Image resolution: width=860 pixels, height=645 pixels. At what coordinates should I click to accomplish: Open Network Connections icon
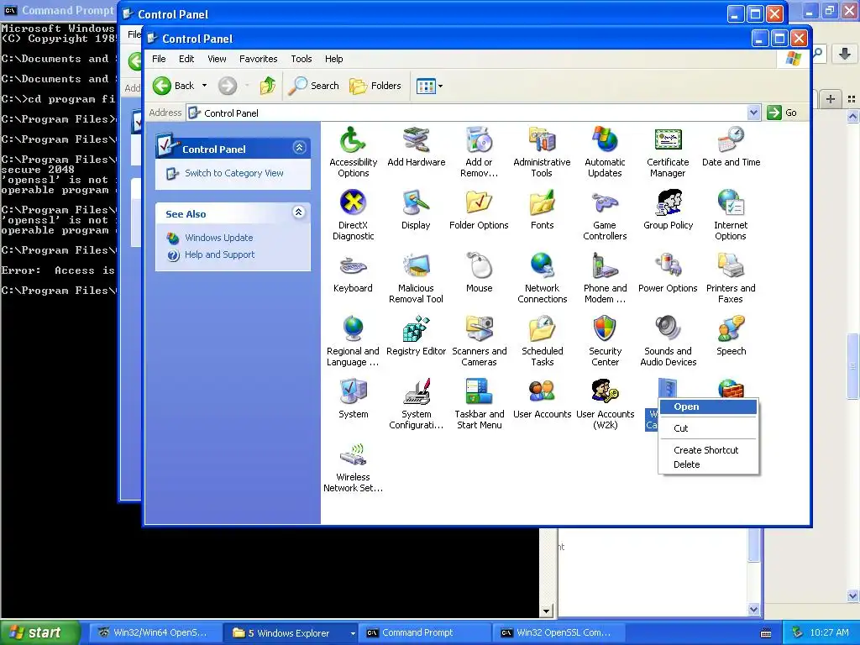542,266
